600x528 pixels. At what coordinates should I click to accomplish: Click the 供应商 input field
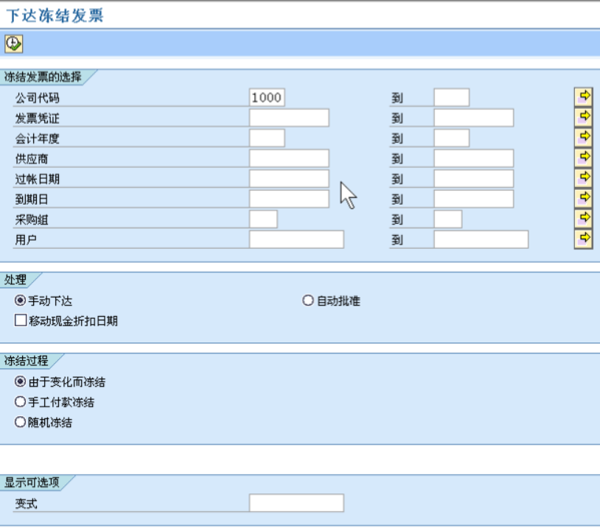(x=287, y=156)
